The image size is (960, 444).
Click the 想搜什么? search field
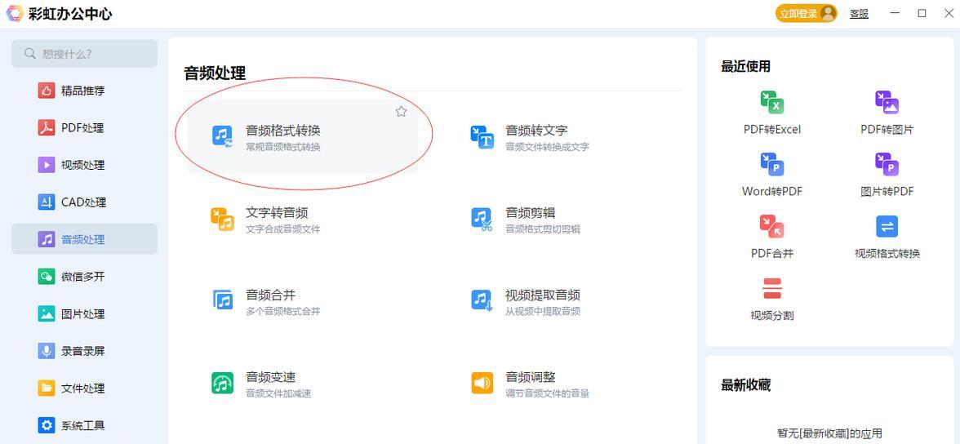click(x=85, y=54)
